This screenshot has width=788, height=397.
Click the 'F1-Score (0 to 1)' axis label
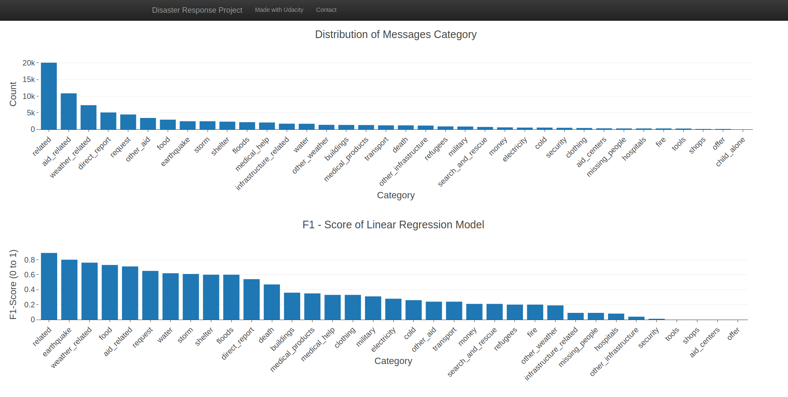(x=13, y=284)
